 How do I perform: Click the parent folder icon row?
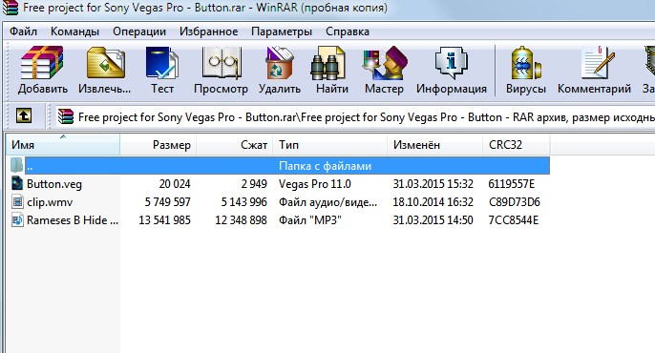click(x=17, y=165)
